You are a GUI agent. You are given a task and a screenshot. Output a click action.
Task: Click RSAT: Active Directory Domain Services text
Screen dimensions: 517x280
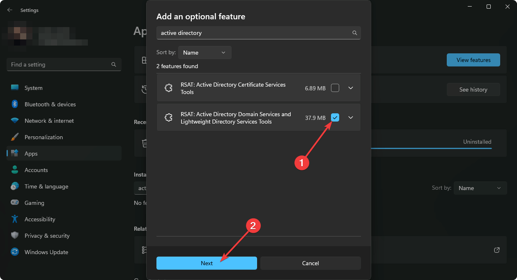click(236, 118)
